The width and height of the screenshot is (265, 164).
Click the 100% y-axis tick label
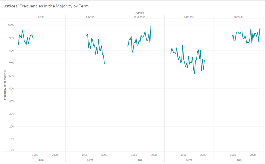coord(11,25)
